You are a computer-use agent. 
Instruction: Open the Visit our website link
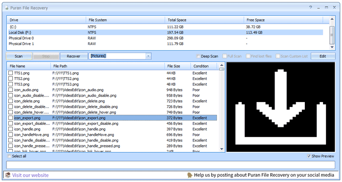[x=30, y=175]
